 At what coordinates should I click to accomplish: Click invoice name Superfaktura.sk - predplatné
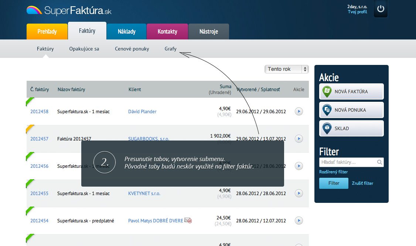[x=85, y=221]
